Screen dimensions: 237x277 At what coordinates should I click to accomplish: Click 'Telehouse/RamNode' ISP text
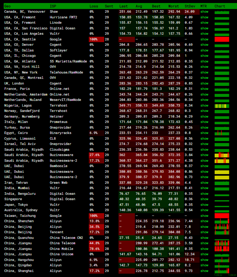click(x=66, y=72)
